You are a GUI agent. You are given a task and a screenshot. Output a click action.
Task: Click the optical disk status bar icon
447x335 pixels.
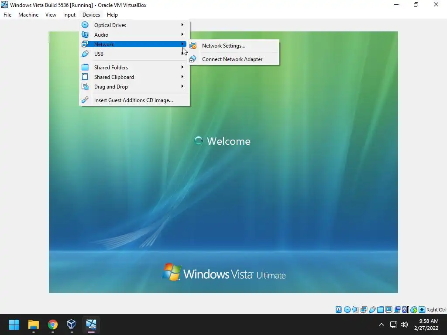click(347, 310)
